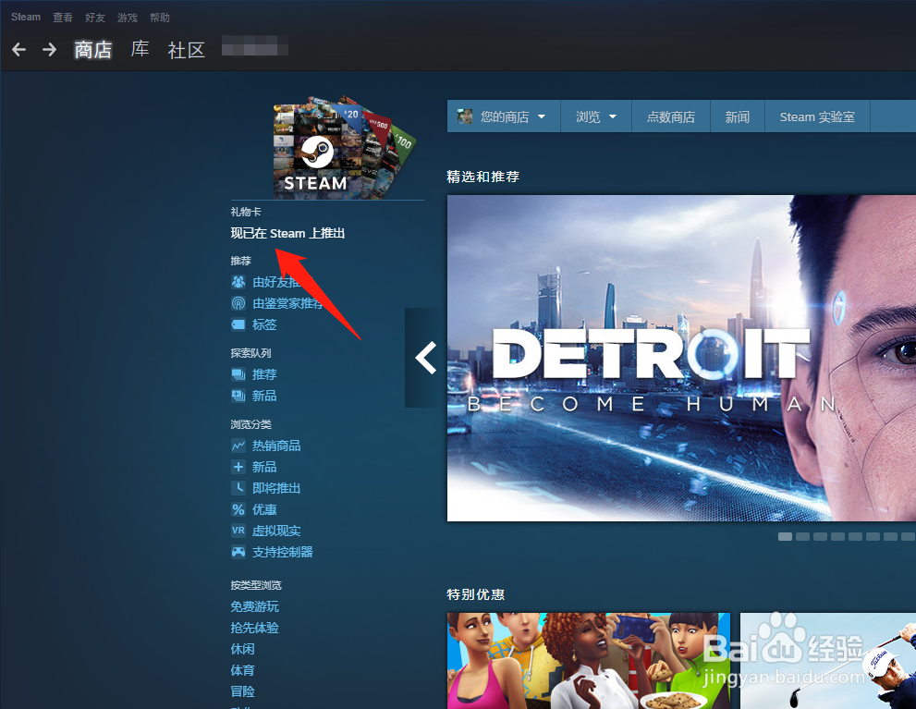Click the discovery queue 推荐 icon
Viewport: 916px width, 709px height.
[x=238, y=374]
